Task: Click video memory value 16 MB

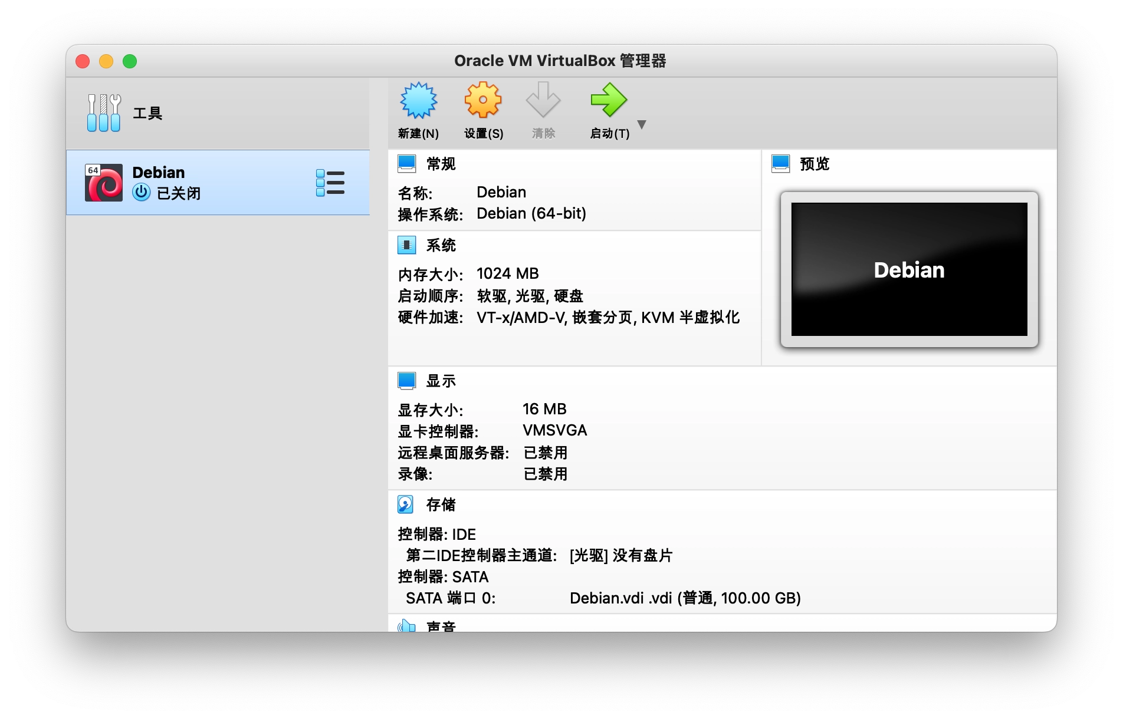Action: (x=544, y=410)
